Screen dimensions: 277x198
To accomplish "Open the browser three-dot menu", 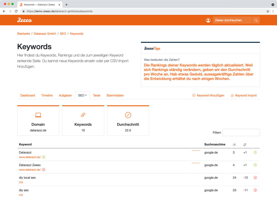I will (x=273, y=11).
